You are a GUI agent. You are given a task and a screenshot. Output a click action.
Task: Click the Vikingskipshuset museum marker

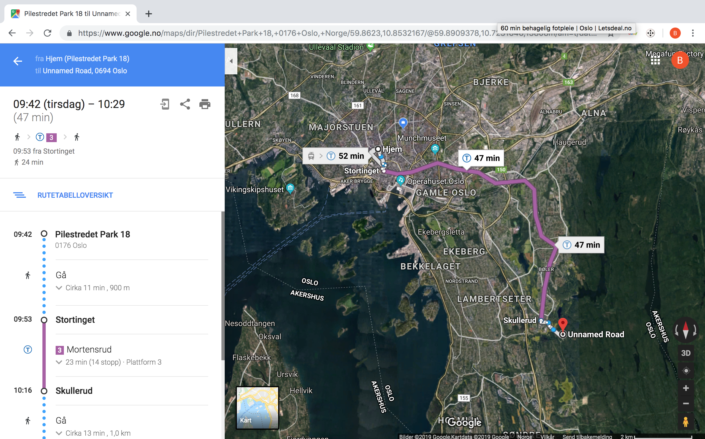pos(290,188)
